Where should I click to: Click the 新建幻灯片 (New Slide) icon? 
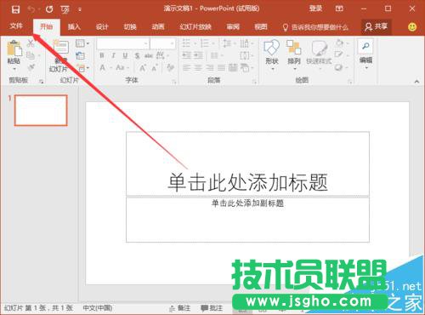click(61, 48)
